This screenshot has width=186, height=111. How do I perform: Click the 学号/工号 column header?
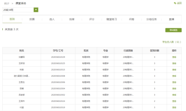[x=58, y=51]
